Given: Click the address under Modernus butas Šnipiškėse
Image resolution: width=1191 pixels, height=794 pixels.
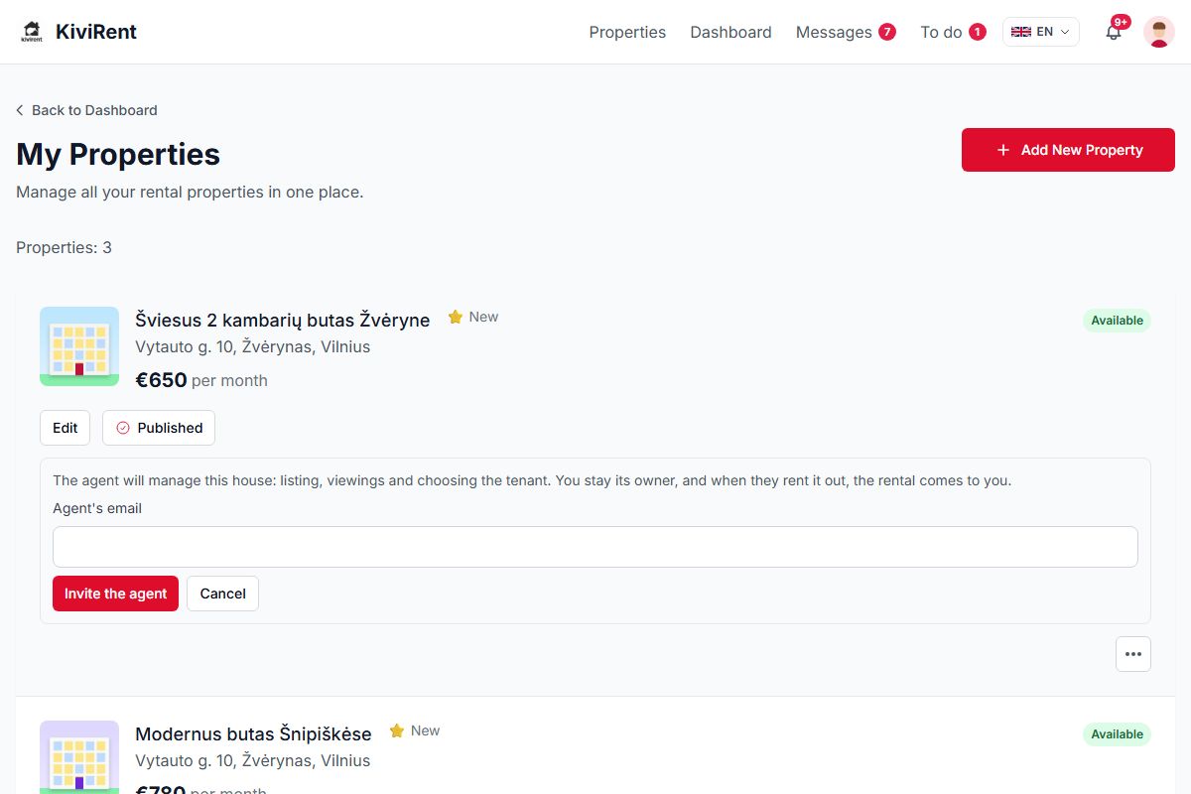Looking at the screenshot, I should coord(253,761).
